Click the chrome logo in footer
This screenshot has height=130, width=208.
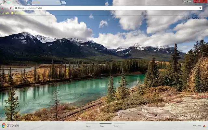(10, 125)
